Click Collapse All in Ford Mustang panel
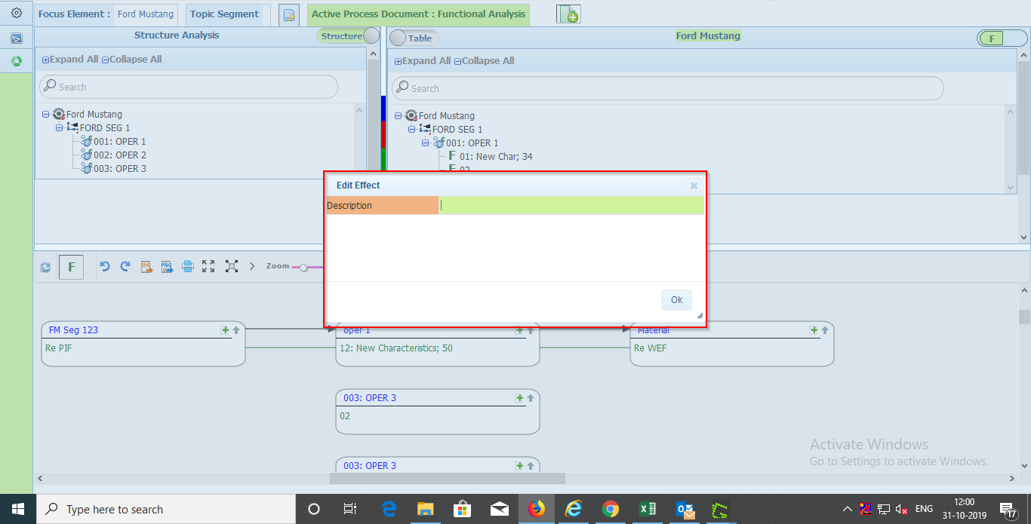 [x=485, y=61]
